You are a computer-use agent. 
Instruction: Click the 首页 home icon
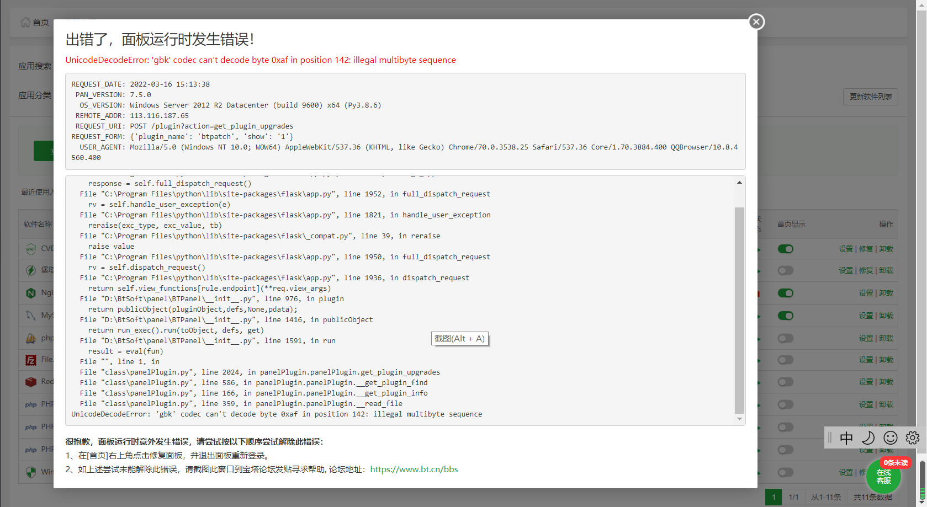point(25,22)
